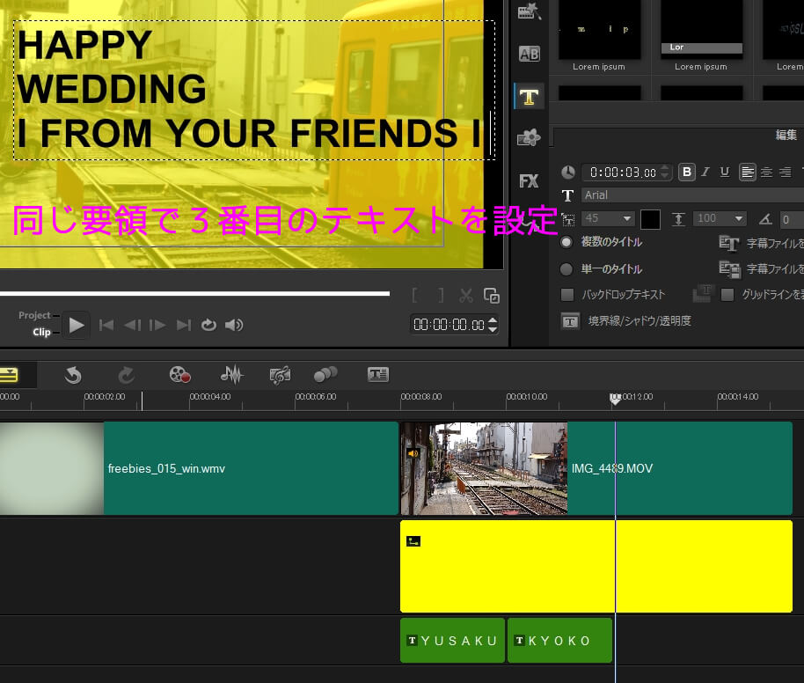
Task: Open the FX filter library
Action: coord(529,180)
